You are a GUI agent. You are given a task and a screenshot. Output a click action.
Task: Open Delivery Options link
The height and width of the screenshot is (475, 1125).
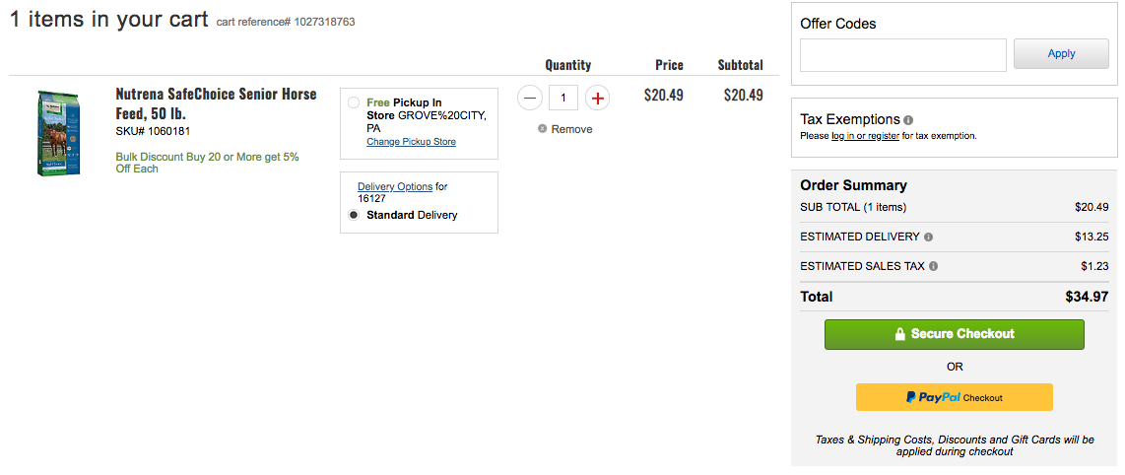(x=395, y=187)
